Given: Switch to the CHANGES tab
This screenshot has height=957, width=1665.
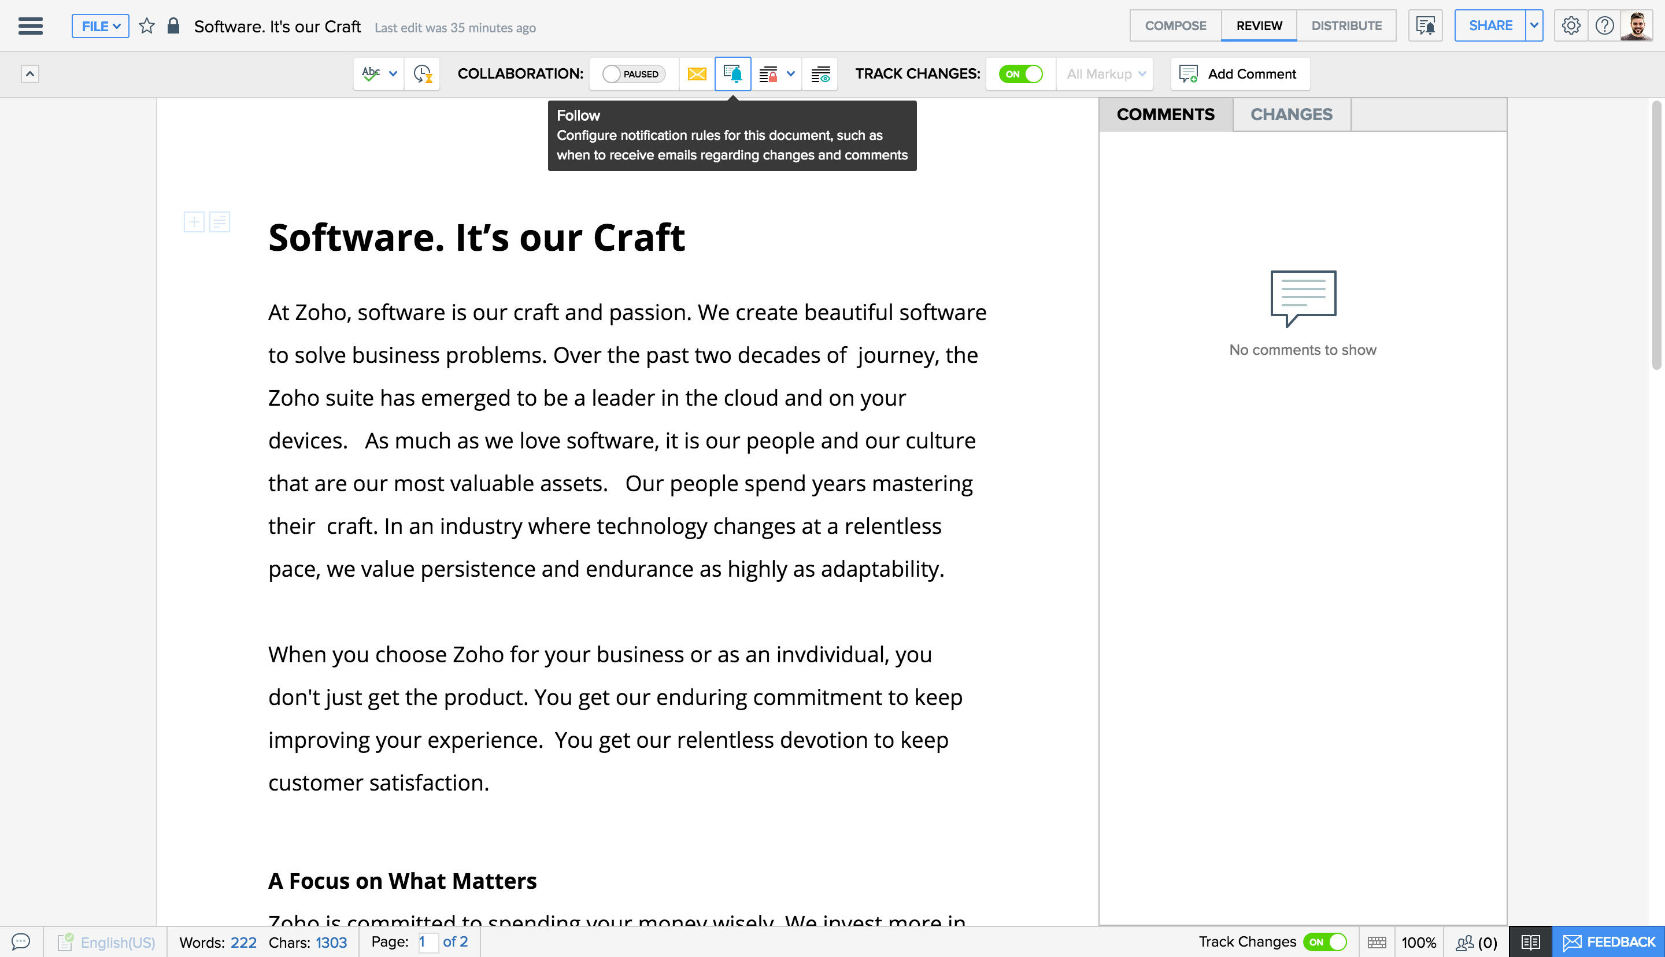Looking at the screenshot, I should coord(1291,114).
